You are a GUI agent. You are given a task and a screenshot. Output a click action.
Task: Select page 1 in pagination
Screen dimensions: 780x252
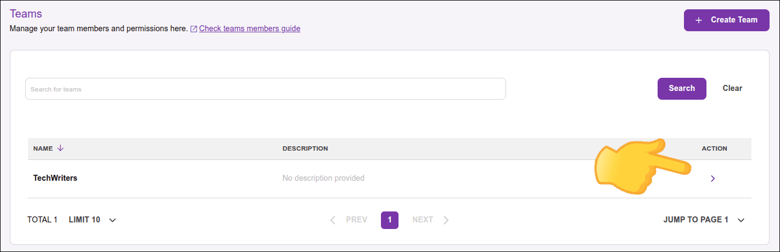[390, 220]
